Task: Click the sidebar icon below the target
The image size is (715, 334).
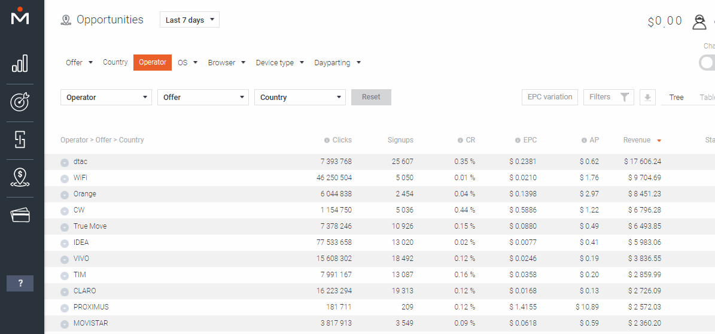Action: point(20,139)
